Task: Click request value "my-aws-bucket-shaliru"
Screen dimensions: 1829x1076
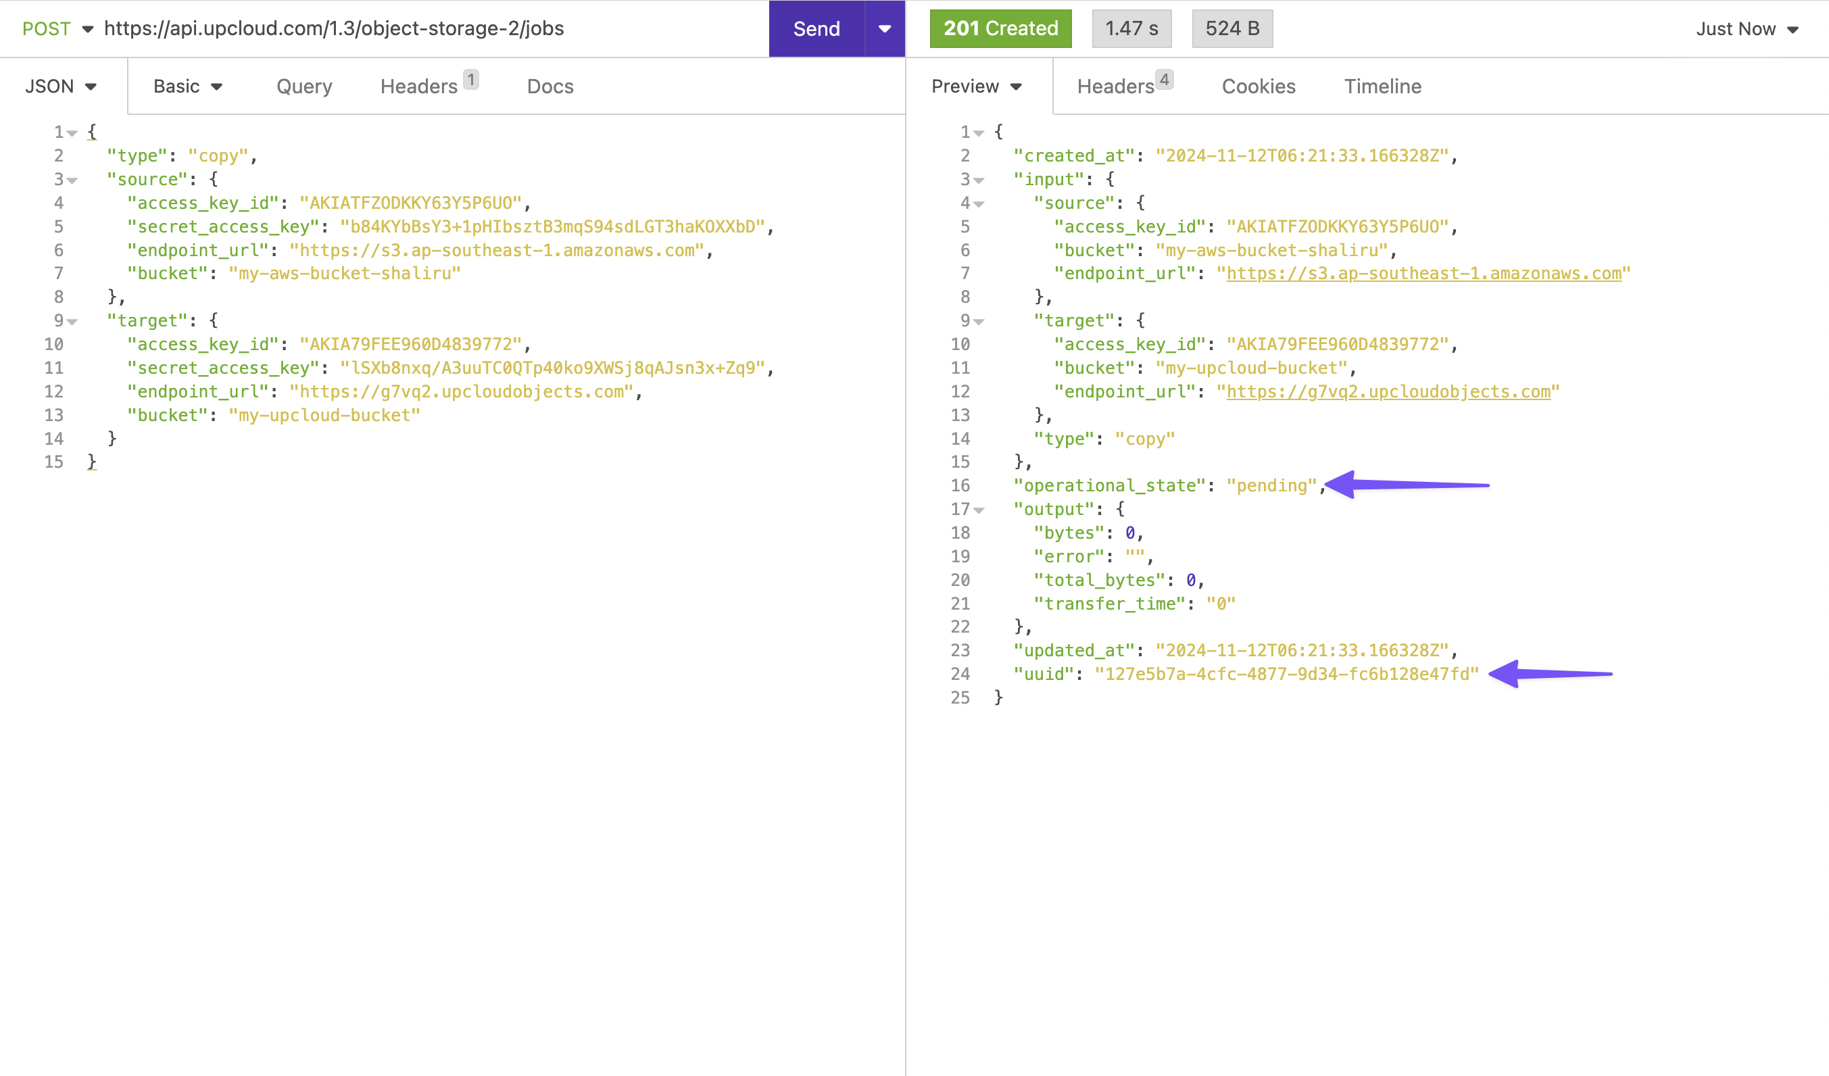Action: 345,274
